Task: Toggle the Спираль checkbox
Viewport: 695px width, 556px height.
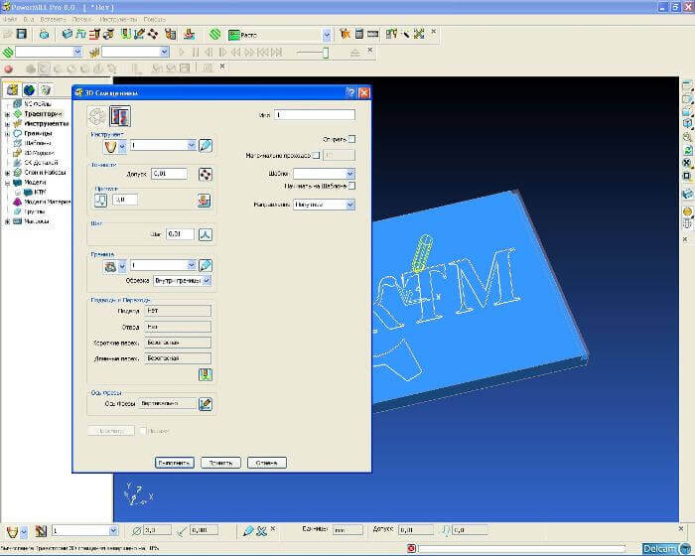Action: pos(351,139)
